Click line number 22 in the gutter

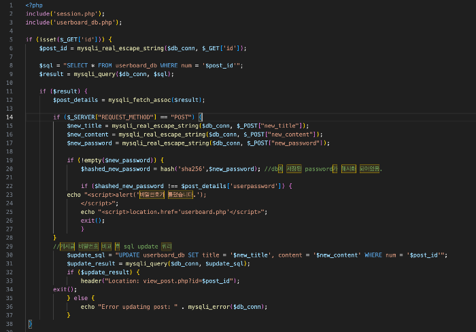[x=10, y=186]
